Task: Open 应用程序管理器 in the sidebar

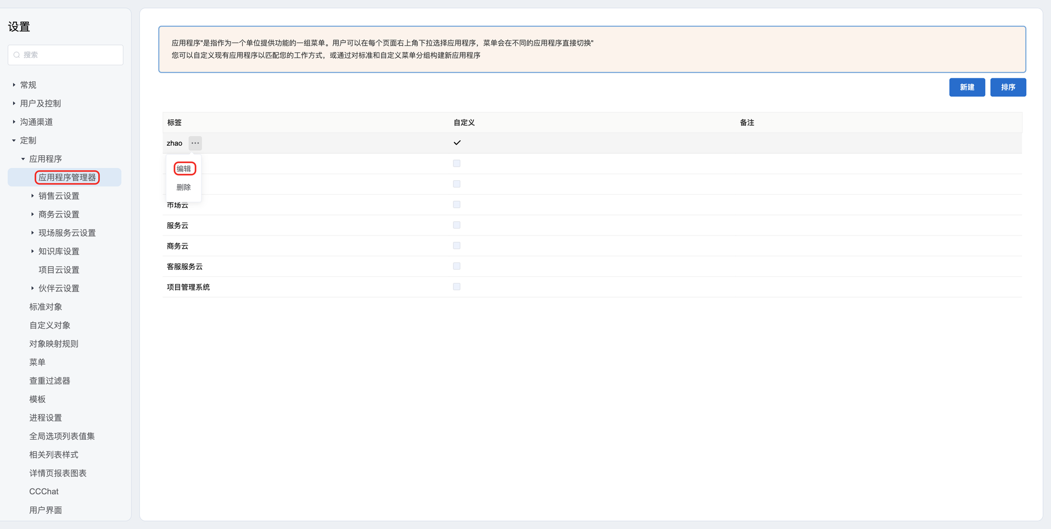Action: (67, 177)
